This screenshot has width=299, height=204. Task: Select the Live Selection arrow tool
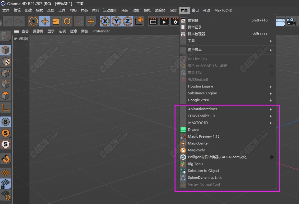[x=34, y=21]
